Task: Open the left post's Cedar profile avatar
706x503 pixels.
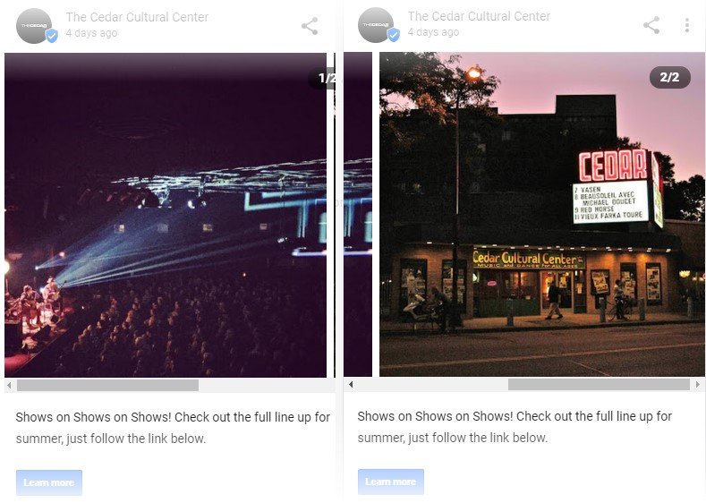Action: point(35,26)
